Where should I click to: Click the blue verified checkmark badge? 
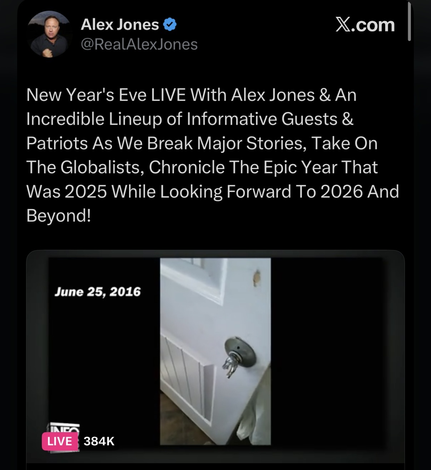coord(170,25)
